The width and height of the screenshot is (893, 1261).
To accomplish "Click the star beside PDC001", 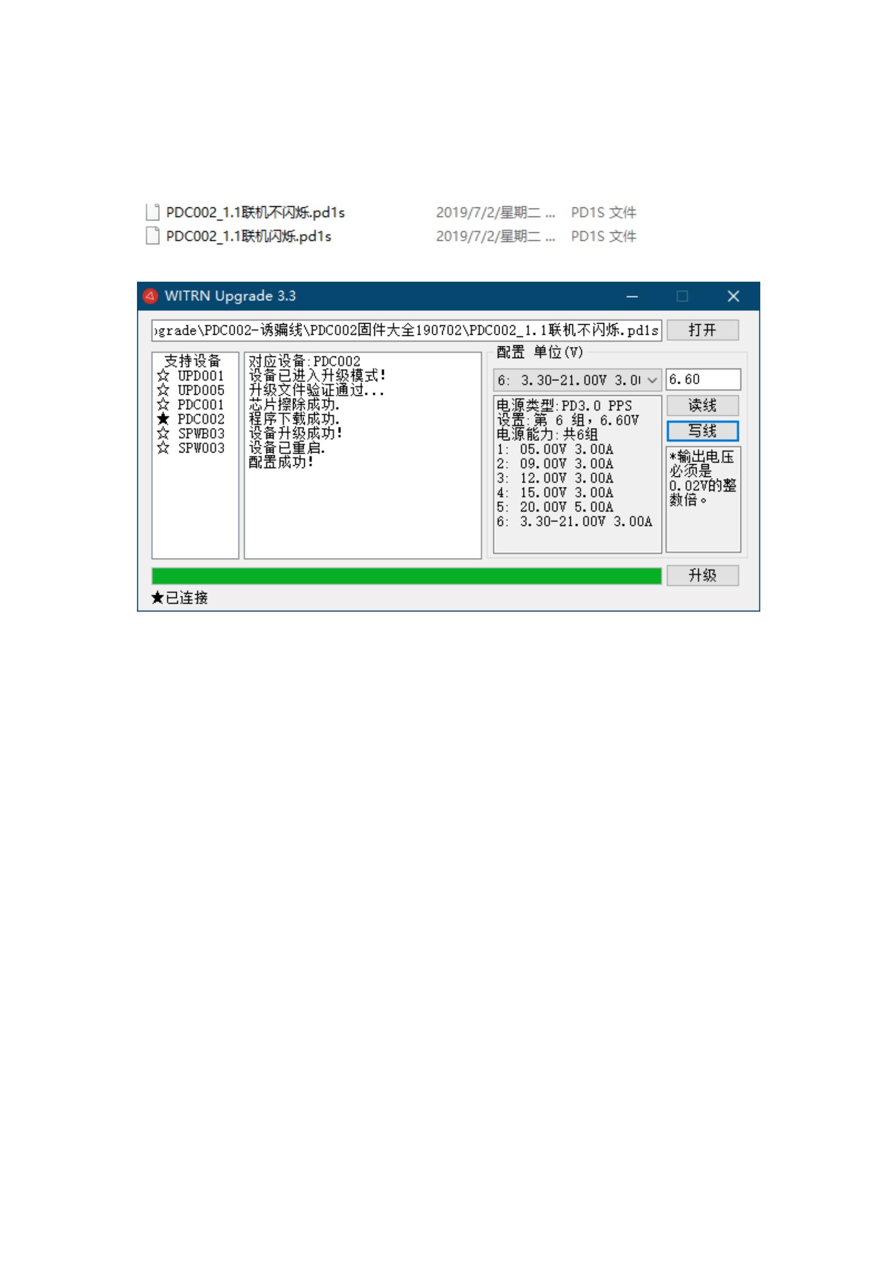I will pyautogui.click(x=163, y=405).
